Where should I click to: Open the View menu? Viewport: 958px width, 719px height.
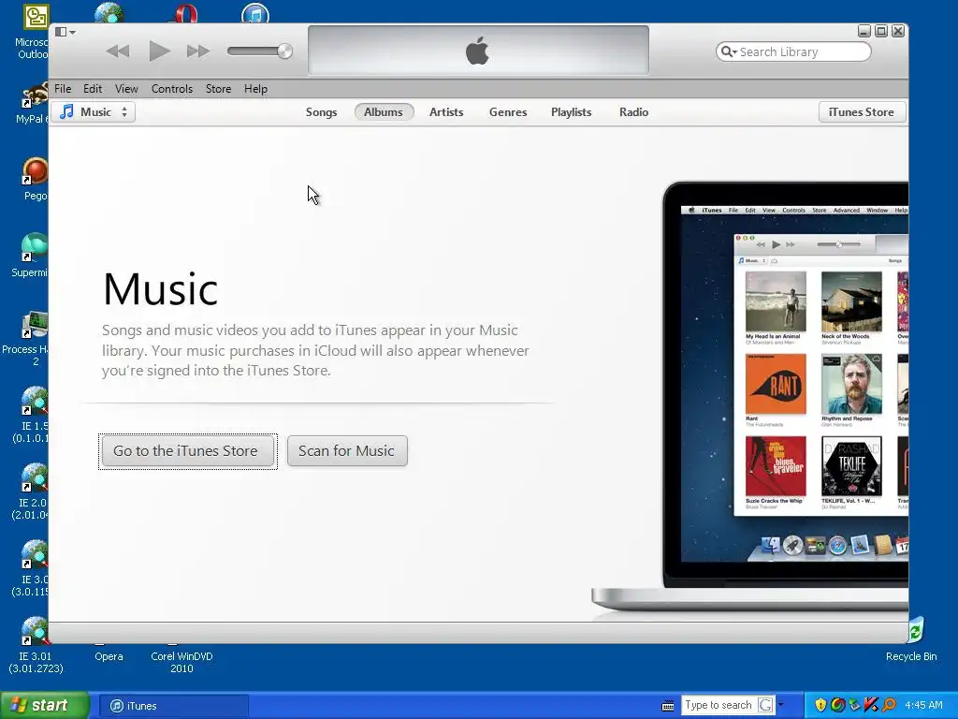[126, 89]
